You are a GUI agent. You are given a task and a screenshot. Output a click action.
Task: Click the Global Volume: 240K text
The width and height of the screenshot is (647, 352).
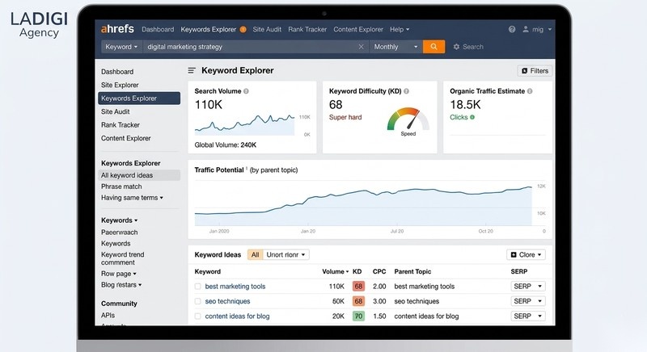click(x=226, y=145)
